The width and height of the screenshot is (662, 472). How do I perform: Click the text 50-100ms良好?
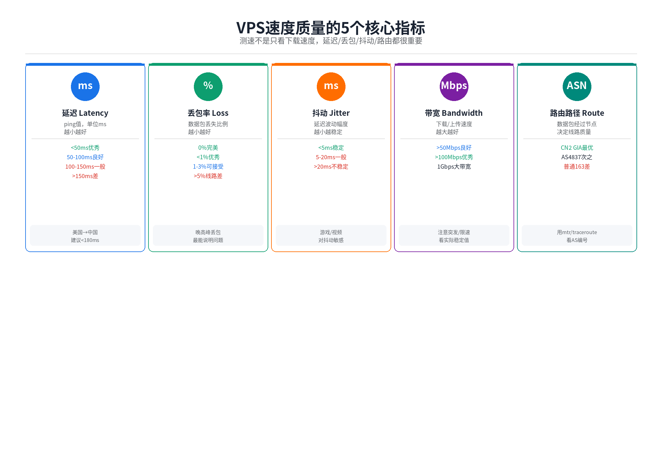tap(85, 157)
